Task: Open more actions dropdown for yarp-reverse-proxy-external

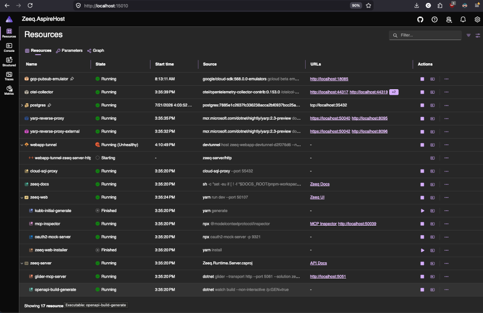Action: coord(446,132)
